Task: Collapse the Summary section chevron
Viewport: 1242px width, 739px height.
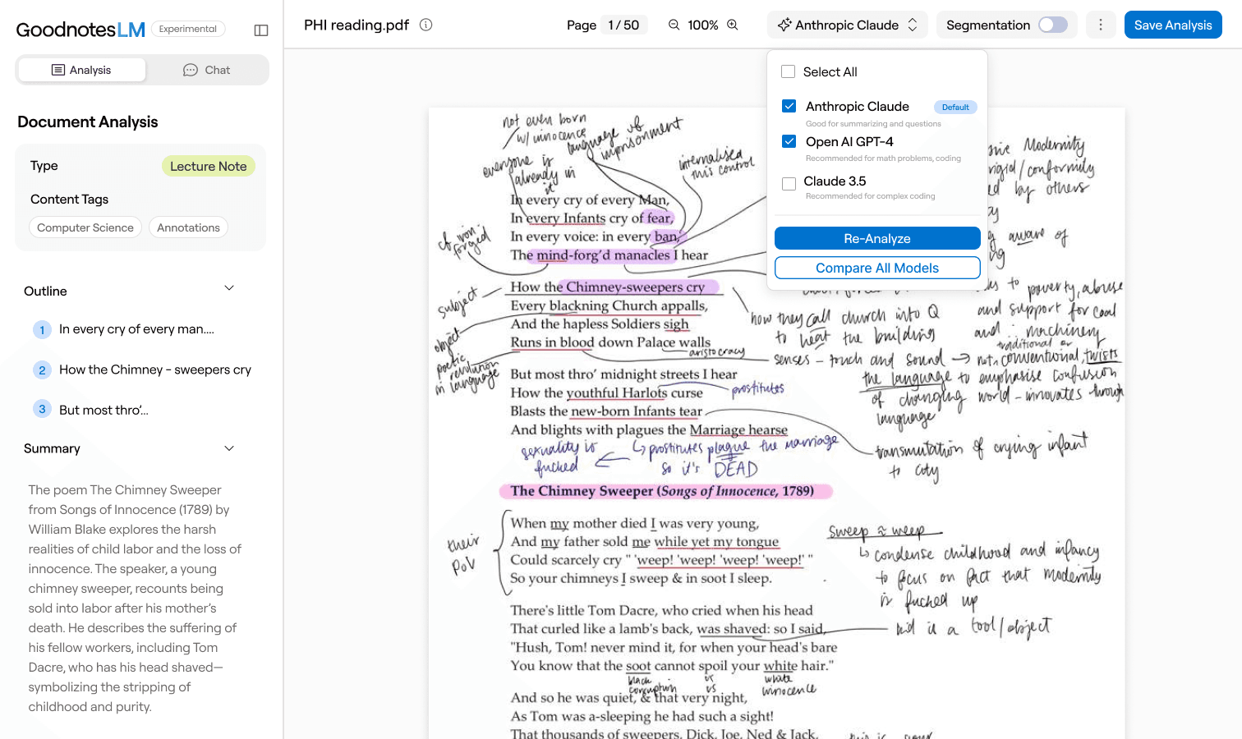Action: [x=229, y=448]
